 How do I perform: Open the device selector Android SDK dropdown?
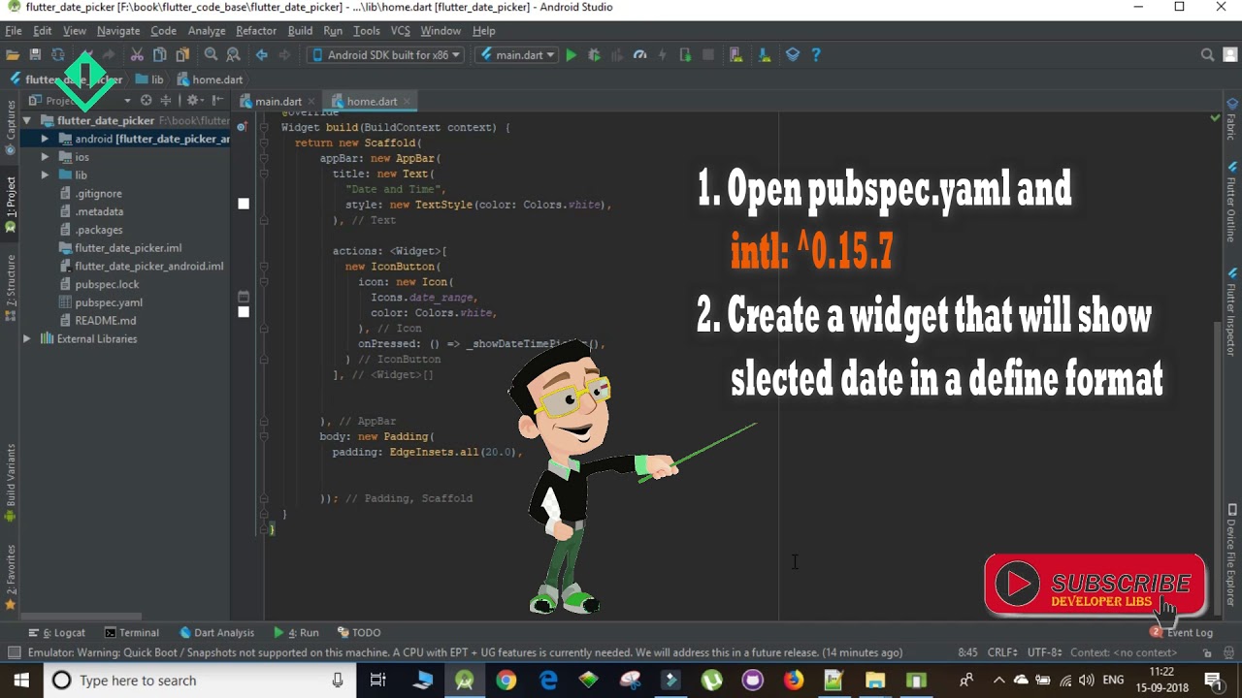pyautogui.click(x=386, y=55)
